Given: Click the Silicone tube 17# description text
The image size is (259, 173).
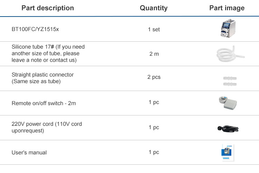Looking at the screenshot, I should (x=48, y=53).
